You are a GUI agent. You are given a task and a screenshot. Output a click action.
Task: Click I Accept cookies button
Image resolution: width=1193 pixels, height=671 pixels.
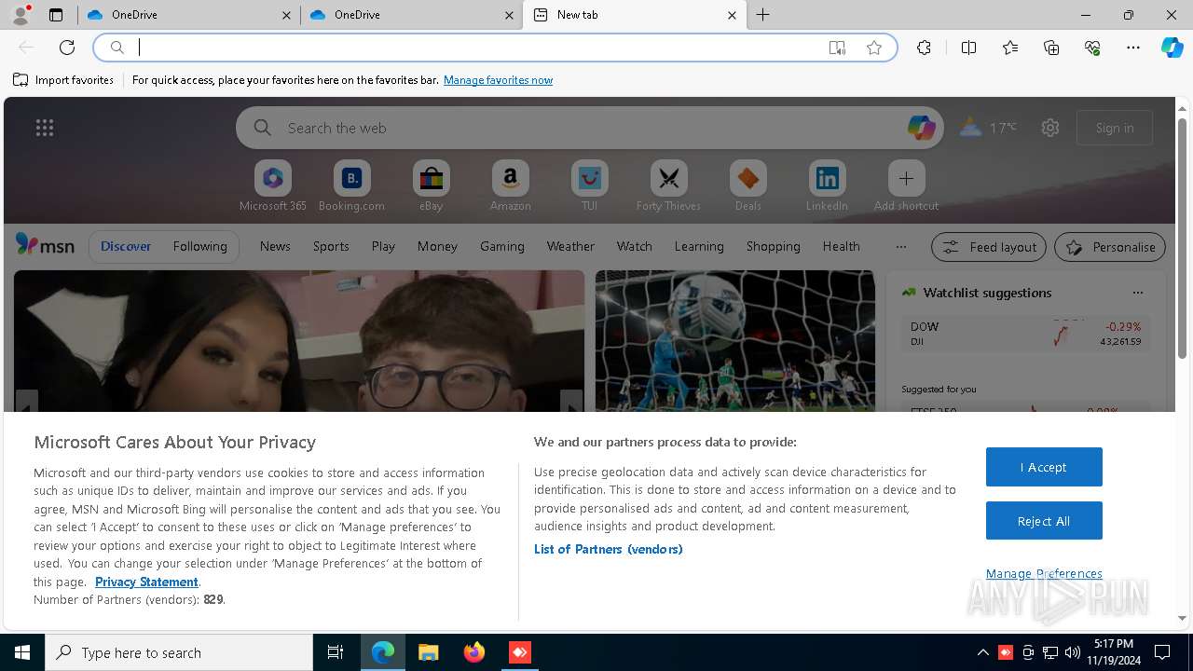1044,467
